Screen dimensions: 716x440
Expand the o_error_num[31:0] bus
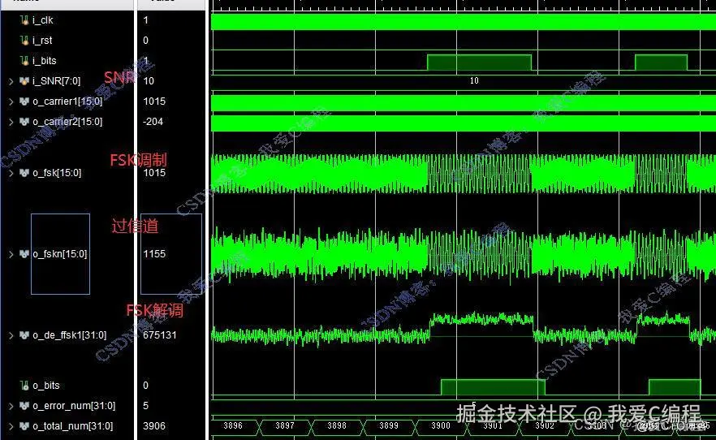point(11,406)
